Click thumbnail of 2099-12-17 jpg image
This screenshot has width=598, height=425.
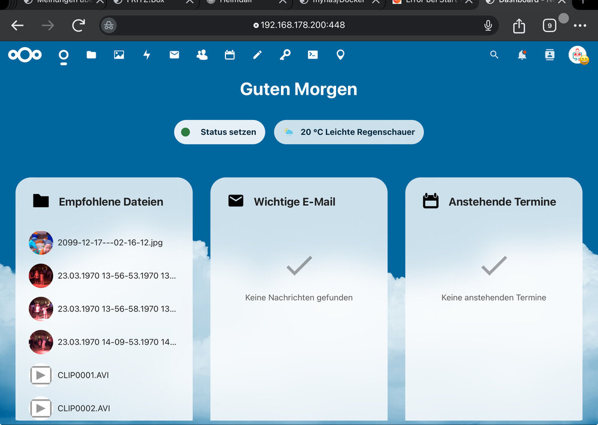tap(41, 242)
